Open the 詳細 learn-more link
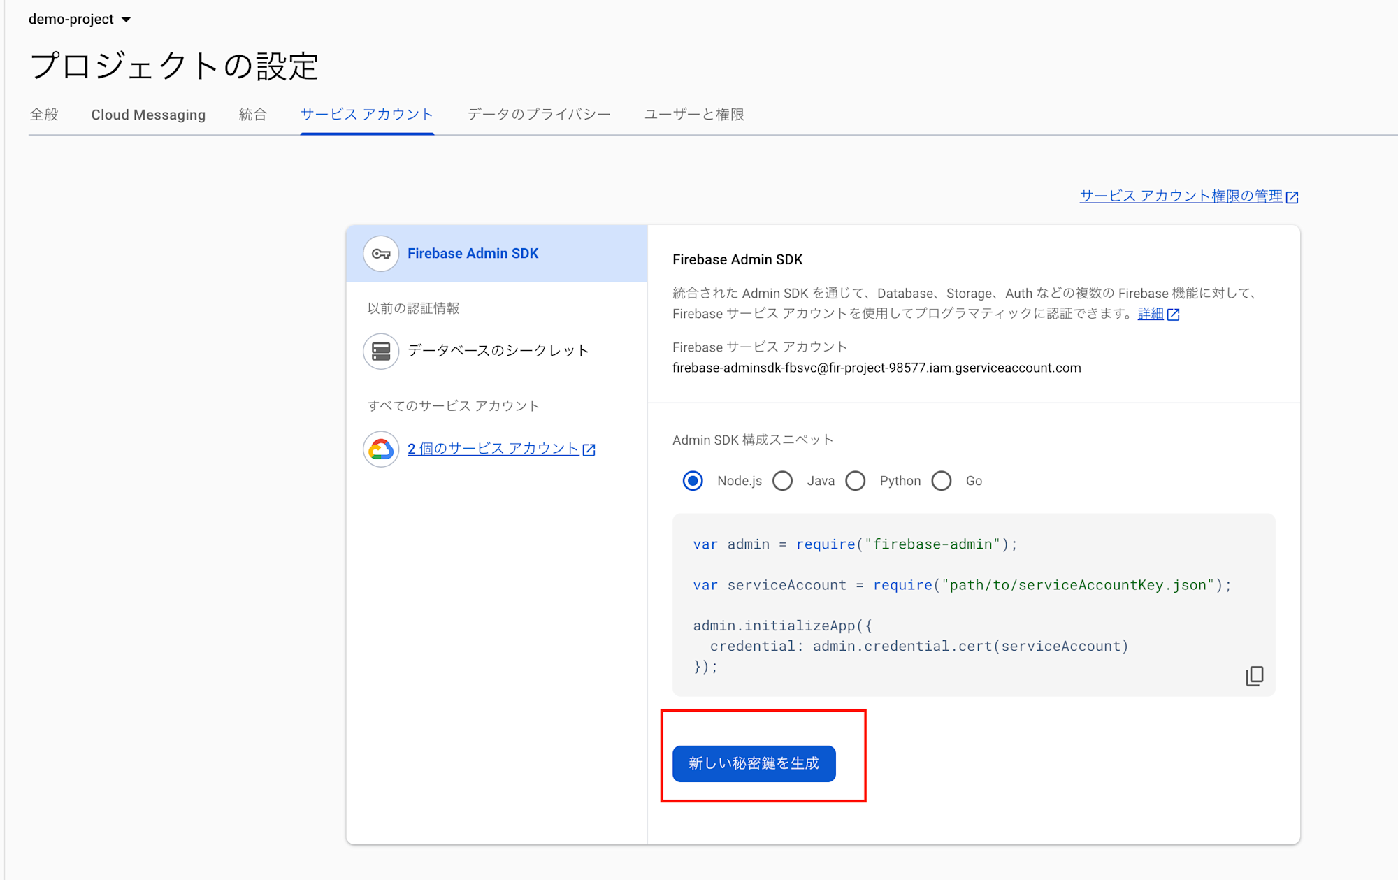The height and width of the screenshot is (880, 1398). coord(1151,314)
